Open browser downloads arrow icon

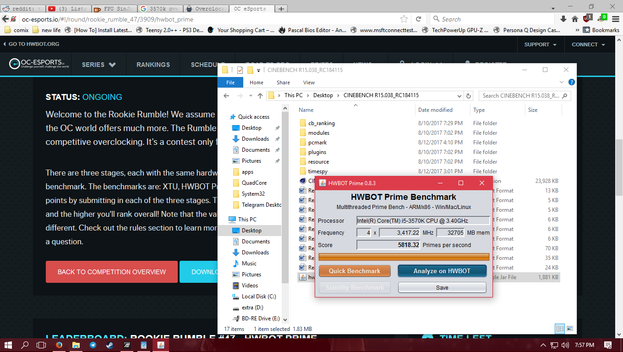[x=563, y=19]
